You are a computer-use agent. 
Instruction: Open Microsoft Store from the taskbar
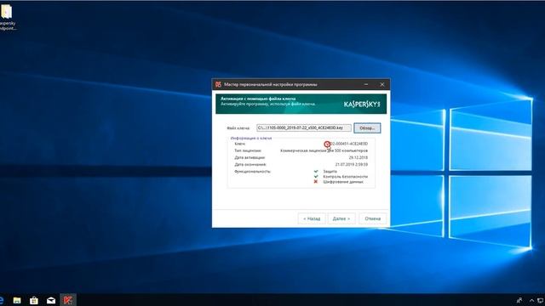34,300
